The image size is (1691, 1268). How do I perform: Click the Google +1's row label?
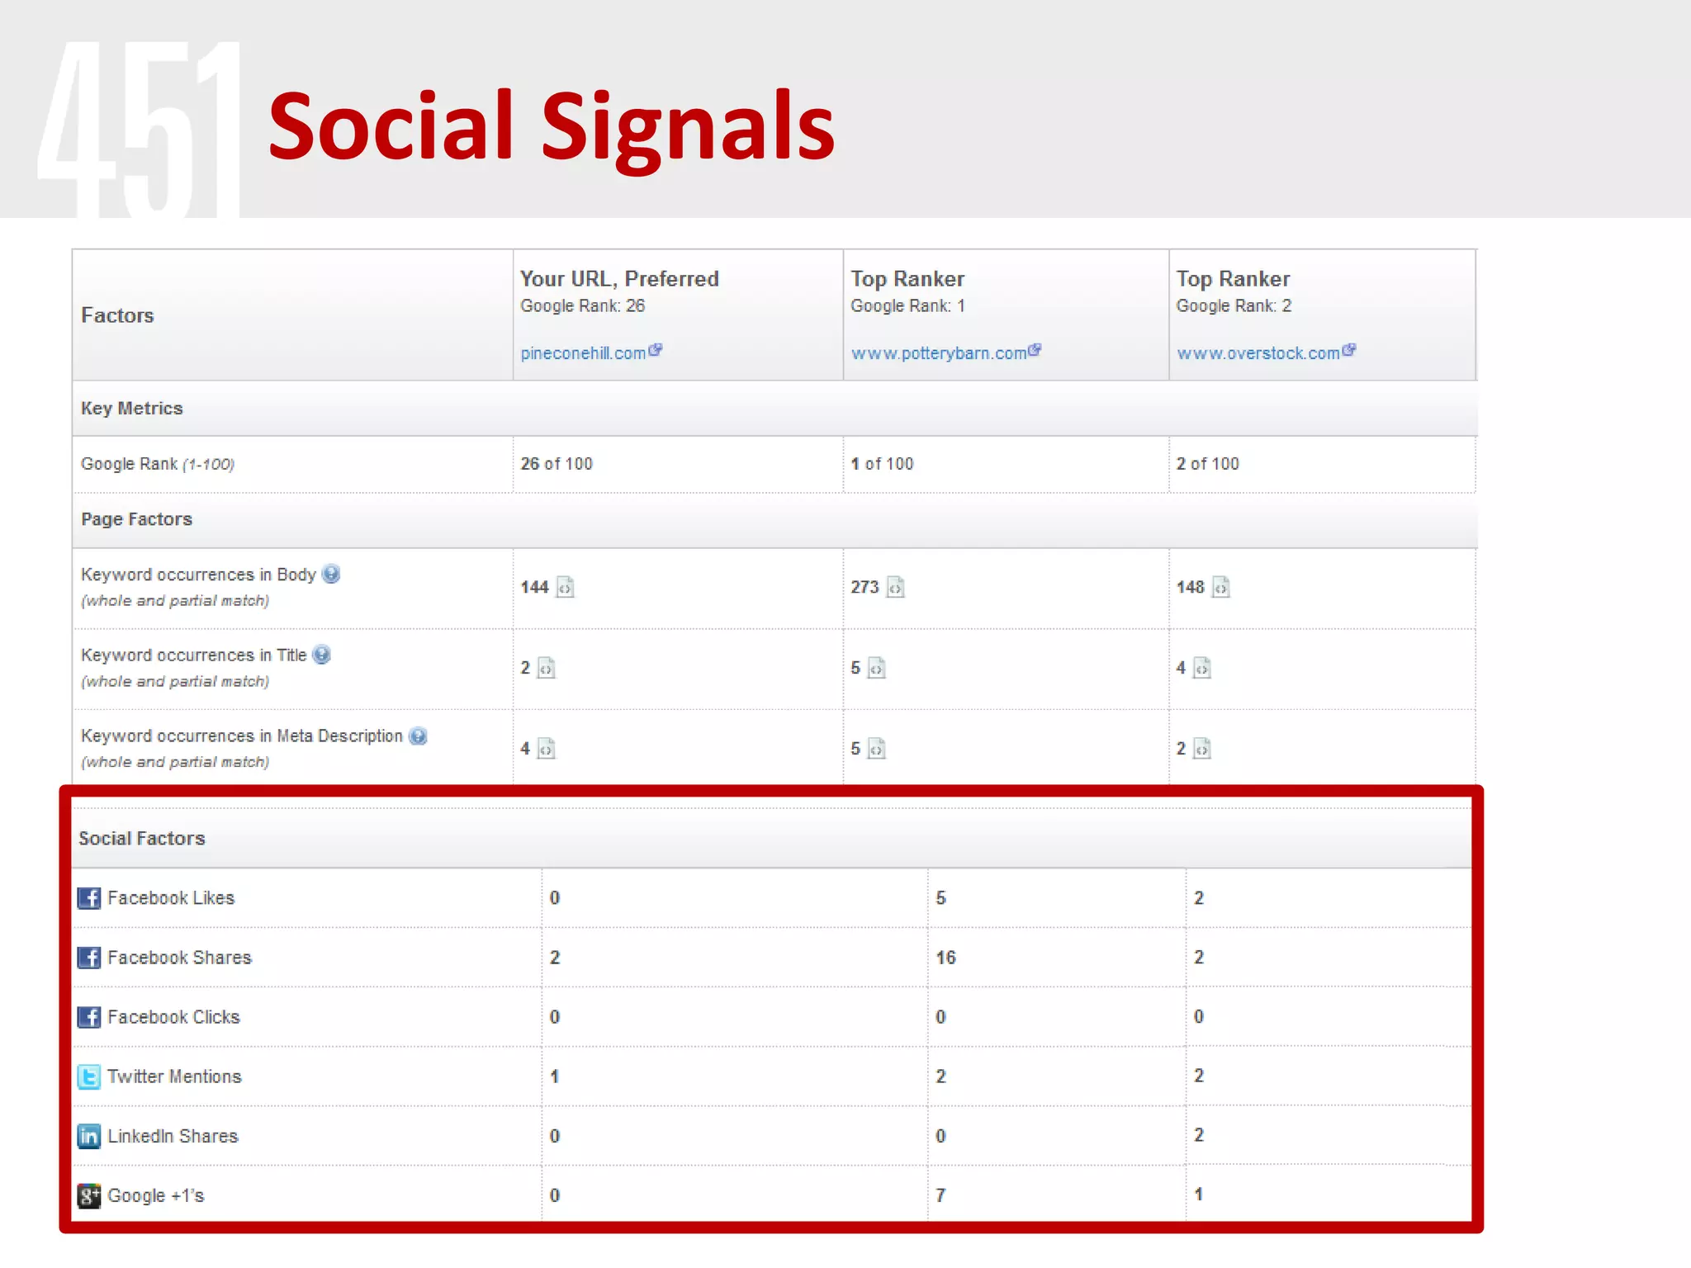coord(156,1195)
